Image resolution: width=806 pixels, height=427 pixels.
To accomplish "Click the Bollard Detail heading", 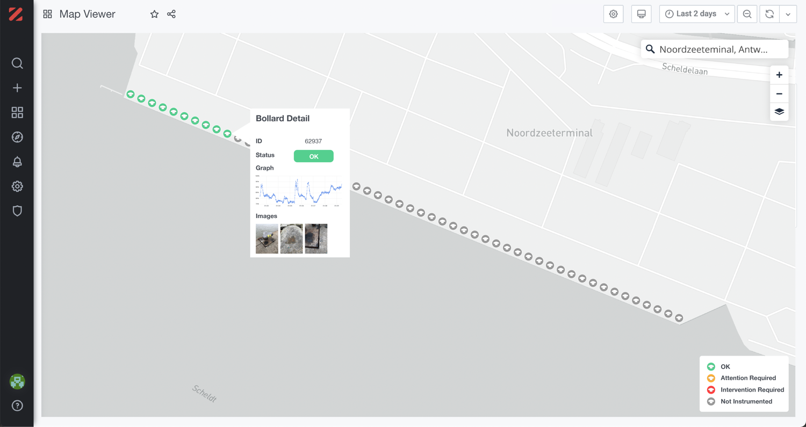I will 283,118.
